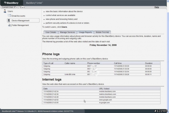The width and height of the screenshot is (169, 113).
Task: Click the Device Management phone icon
Action: coord(9,20)
